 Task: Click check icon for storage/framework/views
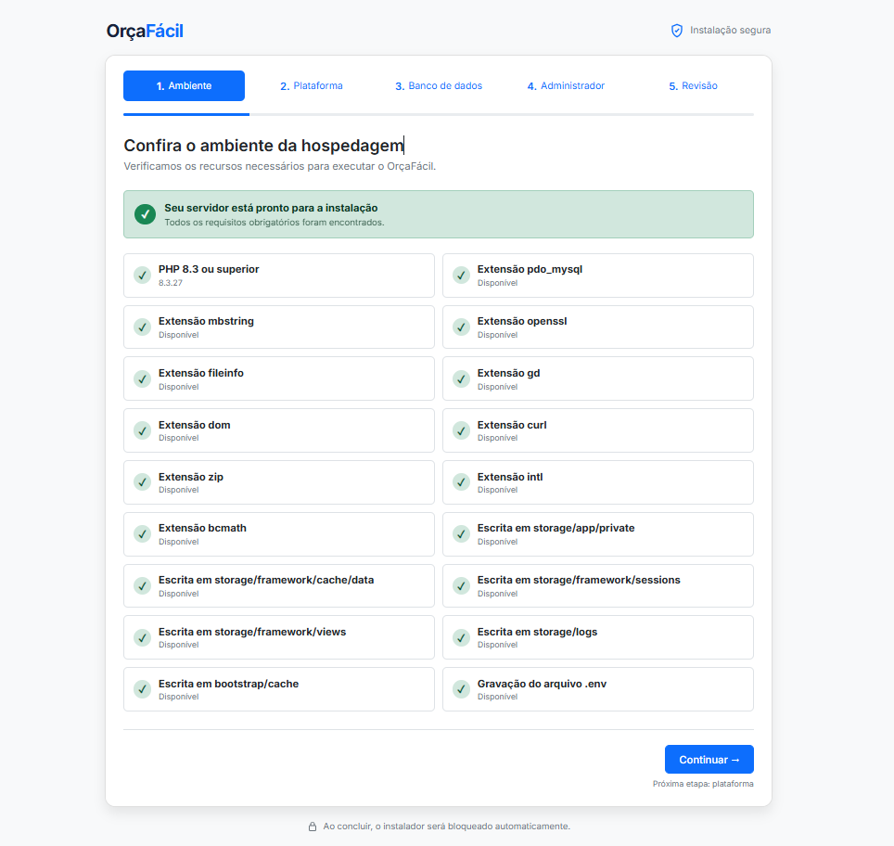click(x=142, y=637)
